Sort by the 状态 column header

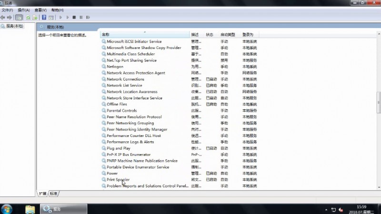pyautogui.click(x=211, y=35)
